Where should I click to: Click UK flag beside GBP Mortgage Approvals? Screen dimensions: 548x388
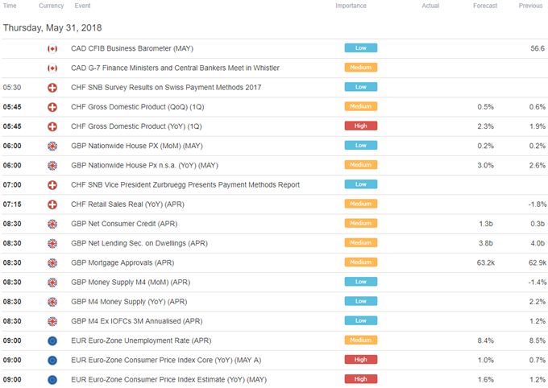click(52, 263)
